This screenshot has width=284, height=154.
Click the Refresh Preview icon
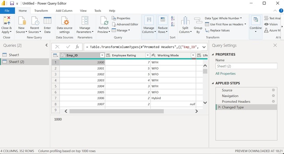click(104, 20)
